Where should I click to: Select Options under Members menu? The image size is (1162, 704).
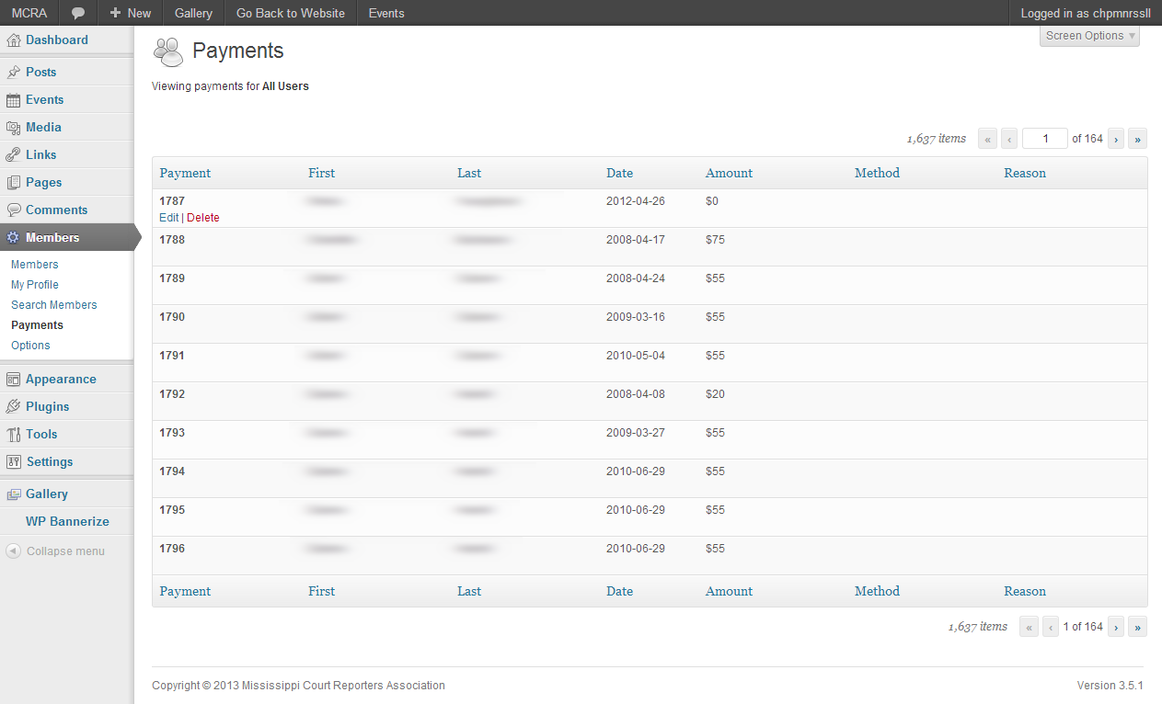pyautogui.click(x=30, y=346)
